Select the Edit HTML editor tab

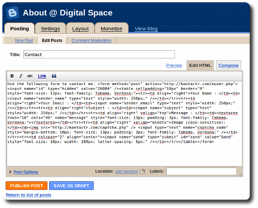tap(200, 65)
